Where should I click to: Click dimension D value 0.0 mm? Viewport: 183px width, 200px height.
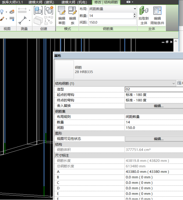[154, 188]
